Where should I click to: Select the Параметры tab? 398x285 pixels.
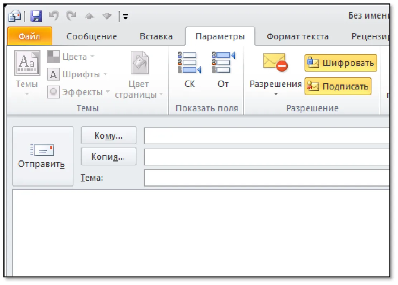point(220,37)
